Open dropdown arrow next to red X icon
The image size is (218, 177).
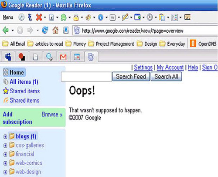45,17
